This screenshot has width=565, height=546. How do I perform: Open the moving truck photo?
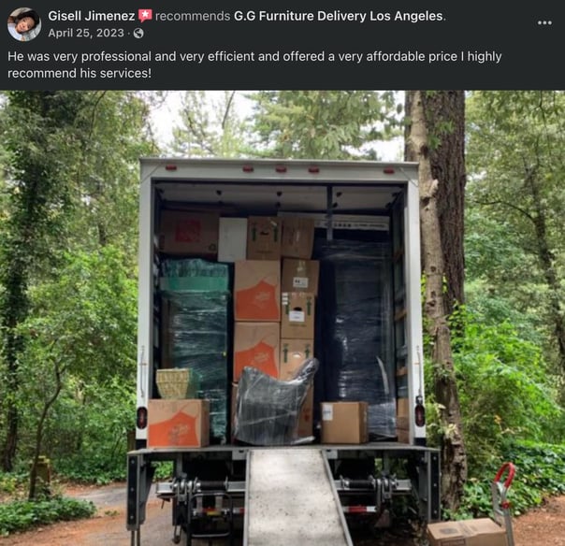point(282,318)
